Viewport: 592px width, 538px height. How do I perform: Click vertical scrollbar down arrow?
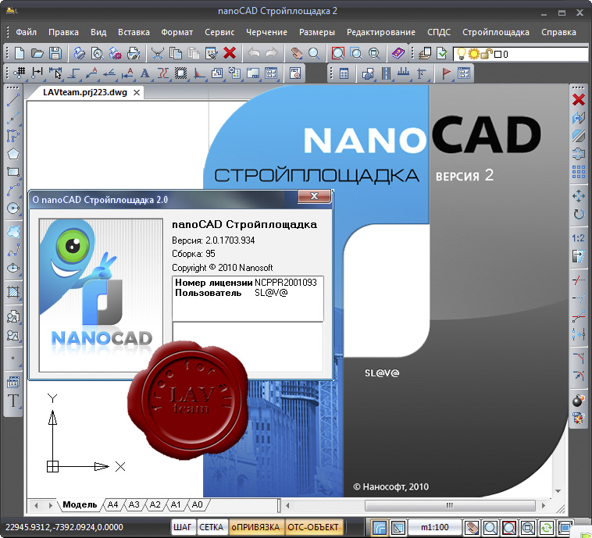click(x=558, y=491)
